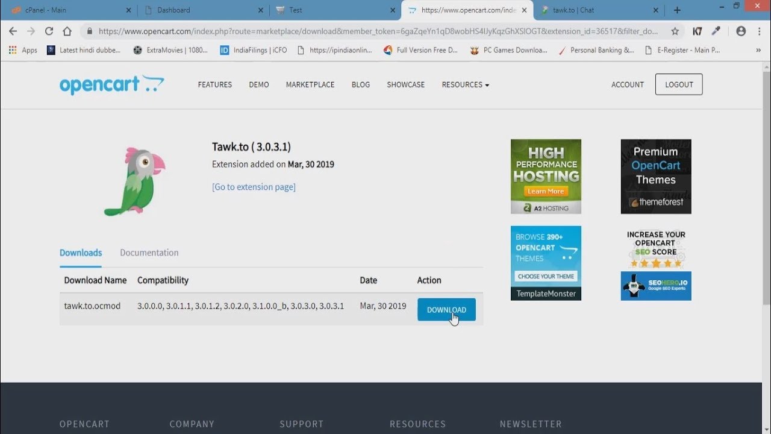771x434 pixels.
Task: Open the Chrome profile avatar
Action: click(741, 31)
